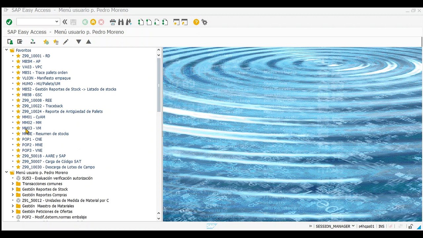The width and height of the screenshot is (423, 238).
Task: Select SU53 - Evaluación verificación autorización
Action: click(x=57, y=178)
